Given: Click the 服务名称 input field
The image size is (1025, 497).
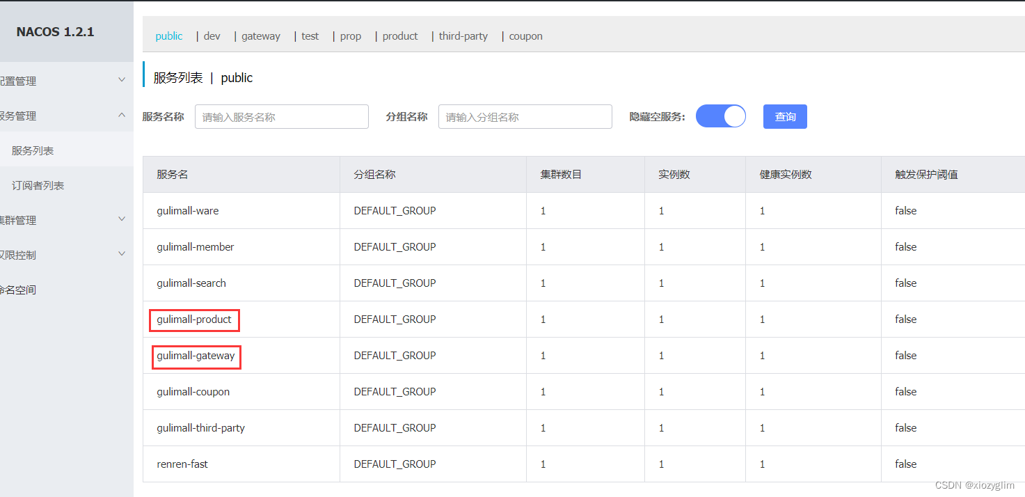Looking at the screenshot, I should (x=281, y=116).
